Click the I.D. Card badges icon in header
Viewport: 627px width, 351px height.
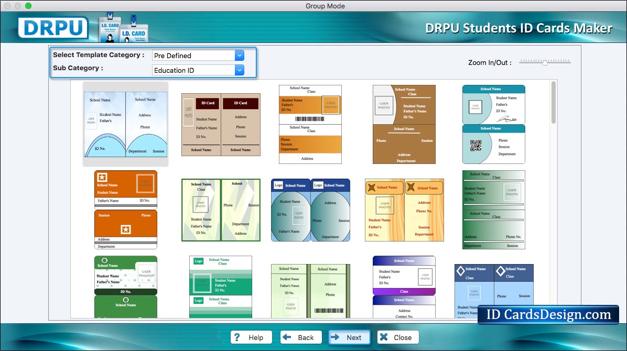coord(124,28)
